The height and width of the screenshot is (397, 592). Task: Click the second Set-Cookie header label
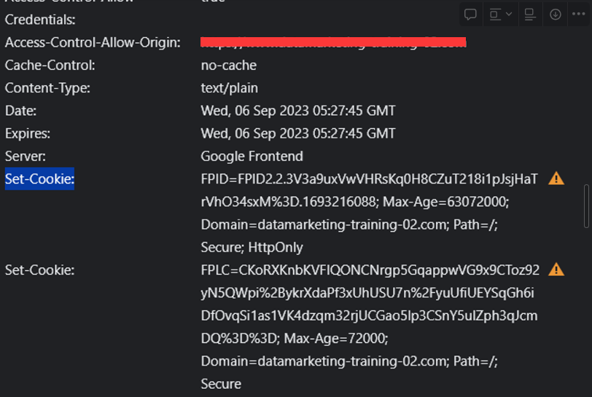[39, 270]
